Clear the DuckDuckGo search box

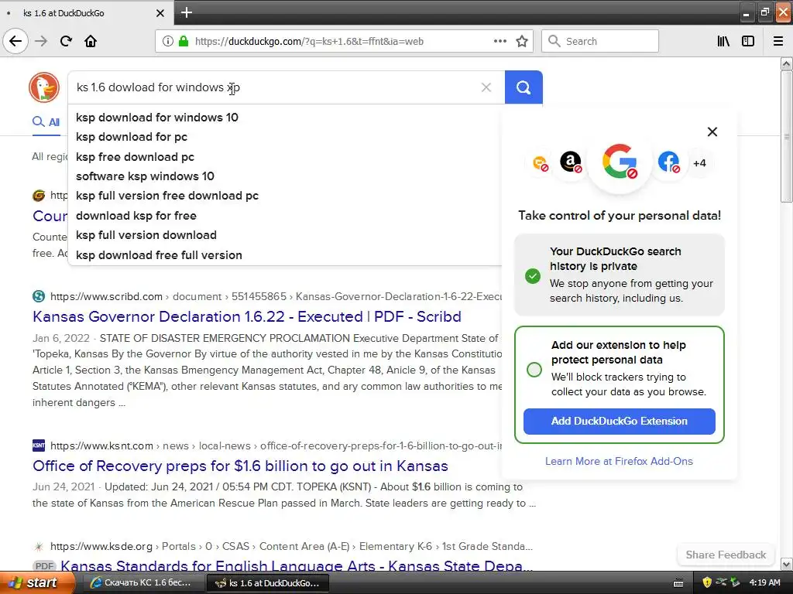coord(486,87)
